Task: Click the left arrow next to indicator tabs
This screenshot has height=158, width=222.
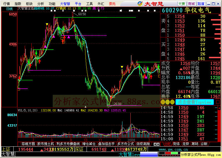Action: [155, 144]
